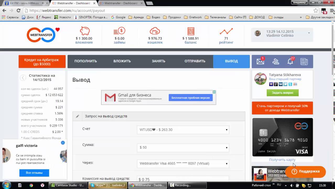Screen dimensions: 335x189
Task: Click Tatyana's Google+ social icon
Action: [x=276, y=84]
